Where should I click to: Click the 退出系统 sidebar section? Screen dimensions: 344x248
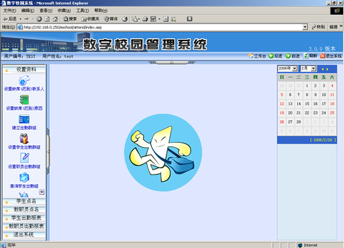(x=24, y=235)
